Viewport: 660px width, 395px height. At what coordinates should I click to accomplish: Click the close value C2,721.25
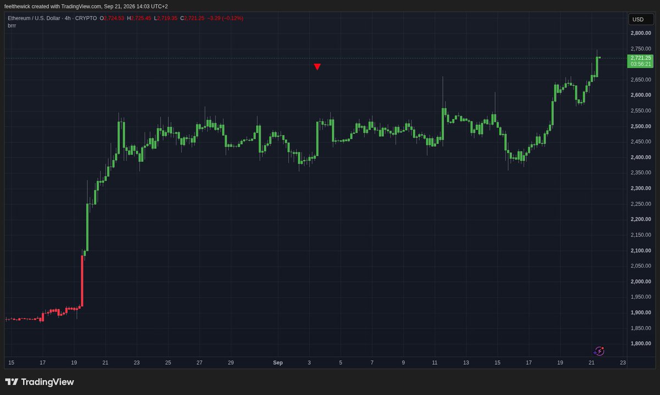coord(193,18)
